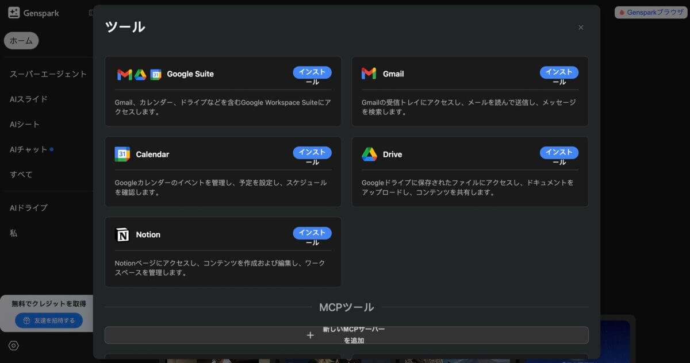Screen dimensions: 690x363
Task: Click the Google Suite description text
Action: (x=223, y=107)
